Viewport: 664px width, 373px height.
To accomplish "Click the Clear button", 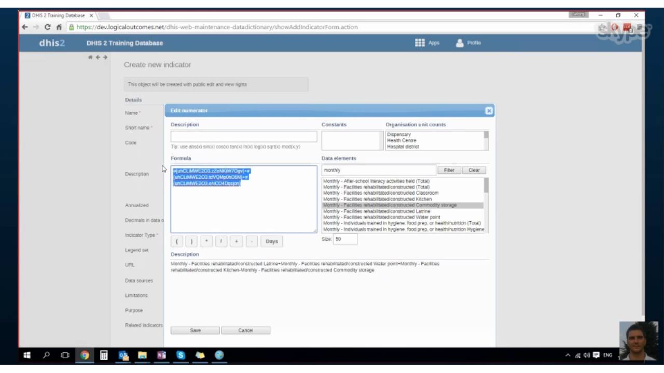I will [x=474, y=170].
